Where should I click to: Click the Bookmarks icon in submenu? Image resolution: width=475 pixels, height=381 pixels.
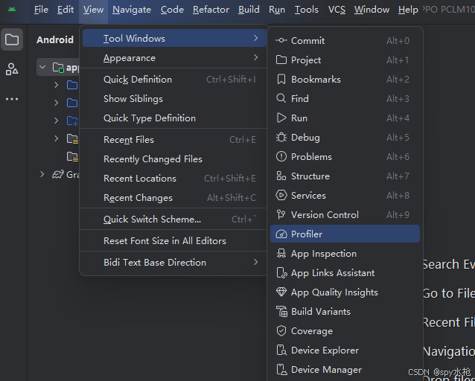[x=281, y=80]
